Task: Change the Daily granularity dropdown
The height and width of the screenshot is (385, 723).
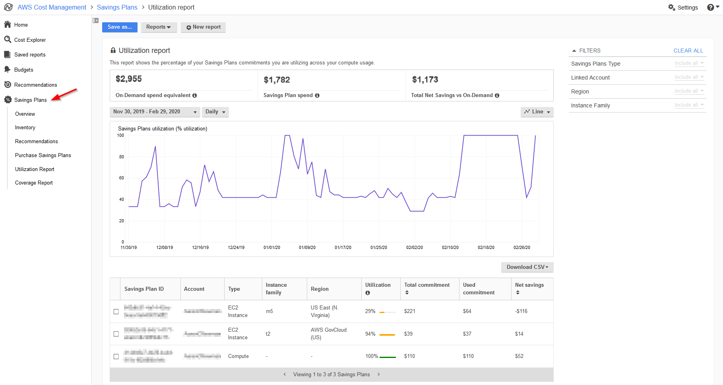Action: click(215, 112)
